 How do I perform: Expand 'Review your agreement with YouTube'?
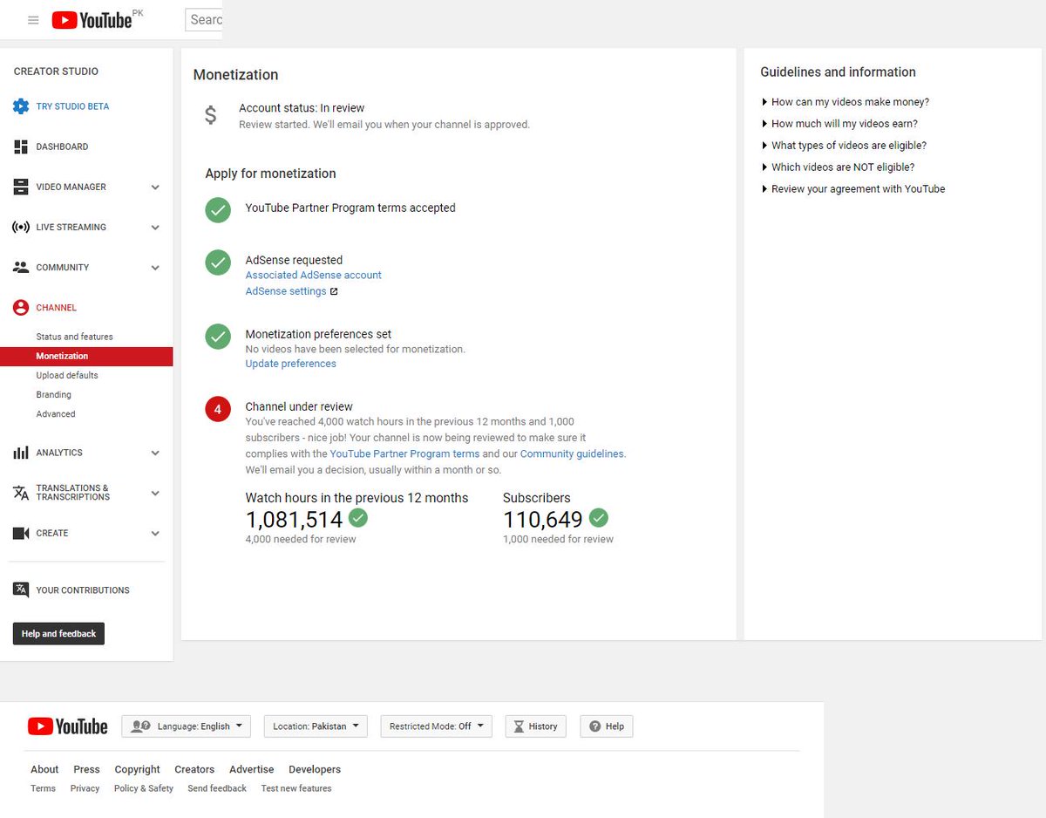click(853, 189)
